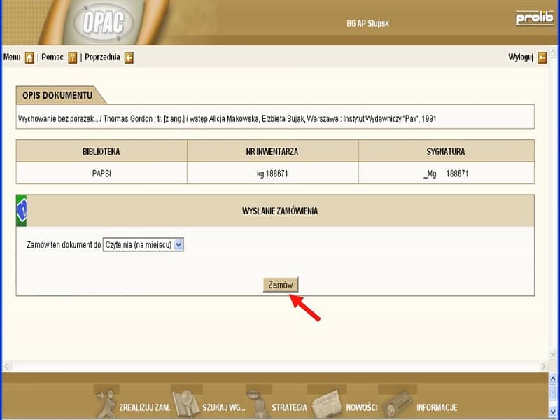The image size is (560, 420).
Task: Click the Menu home icon
Action: (29, 58)
